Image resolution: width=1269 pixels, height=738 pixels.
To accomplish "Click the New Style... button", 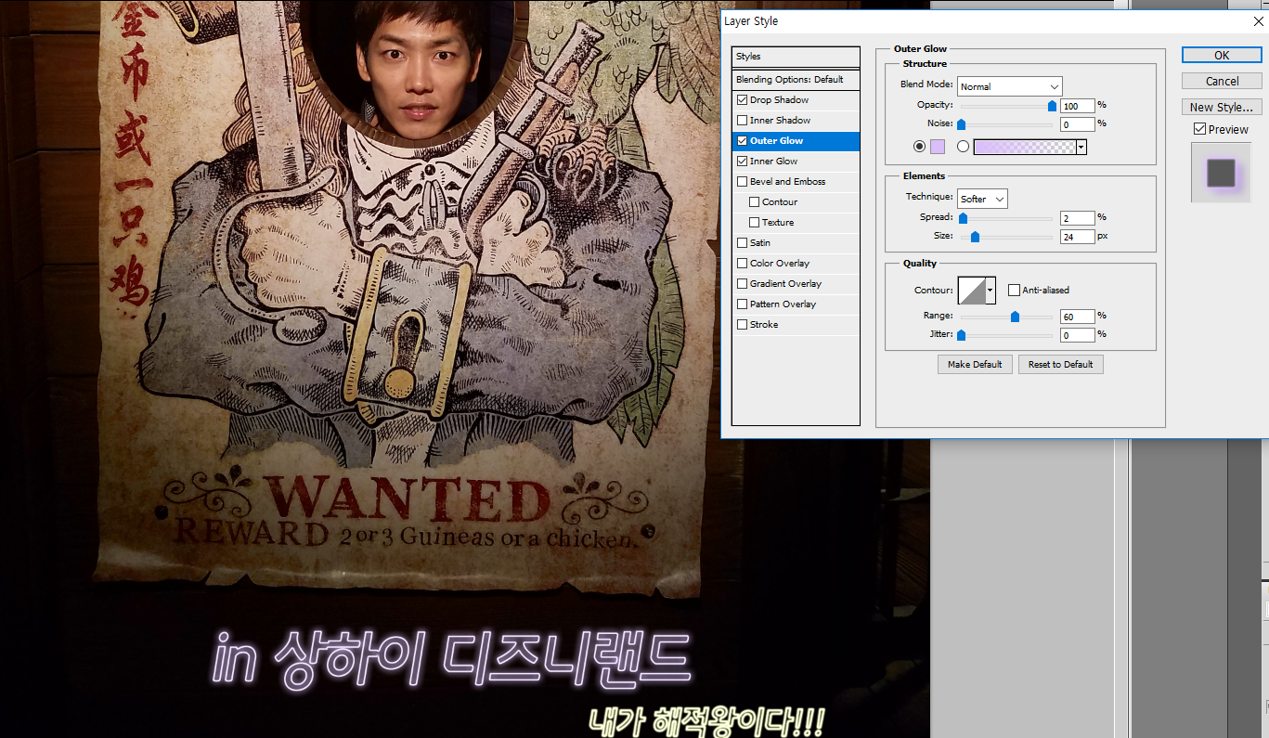I will (1222, 108).
